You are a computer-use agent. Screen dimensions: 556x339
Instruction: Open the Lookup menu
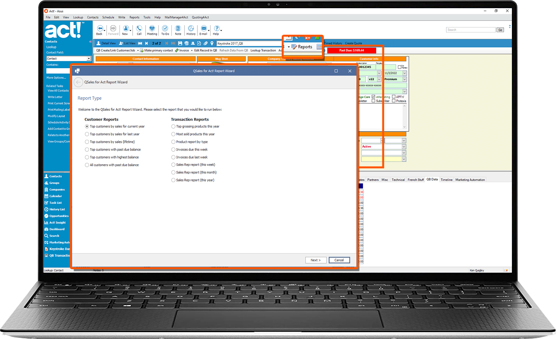[78, 17]
